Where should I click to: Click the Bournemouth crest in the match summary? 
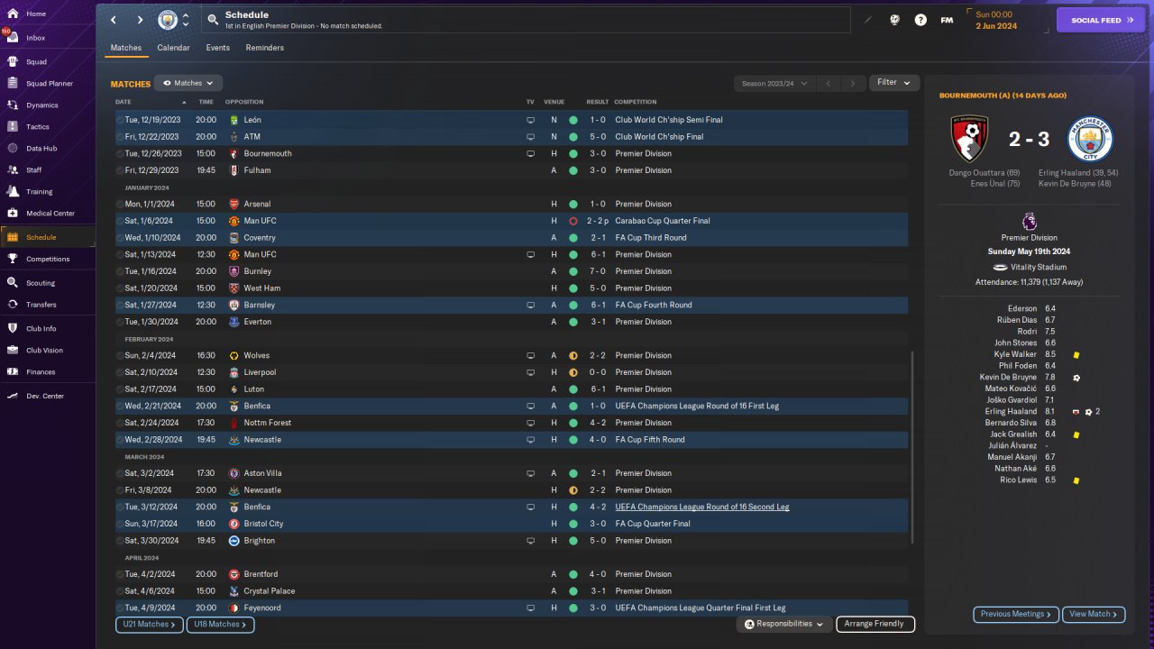pos(970,139)
